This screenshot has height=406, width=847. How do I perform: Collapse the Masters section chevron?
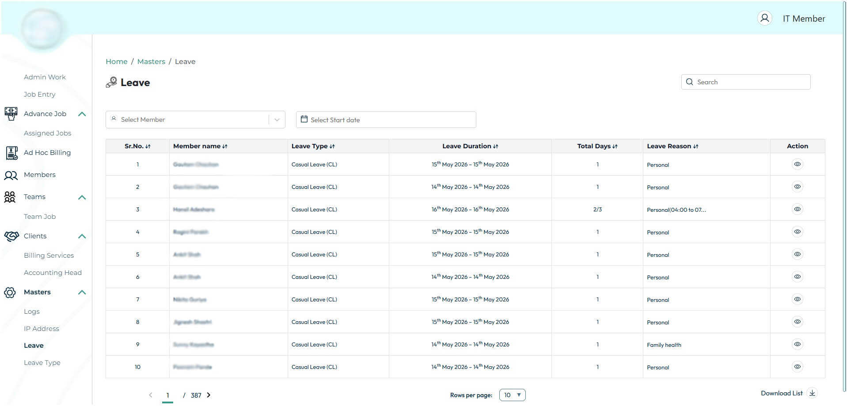(x=82, y=293)
